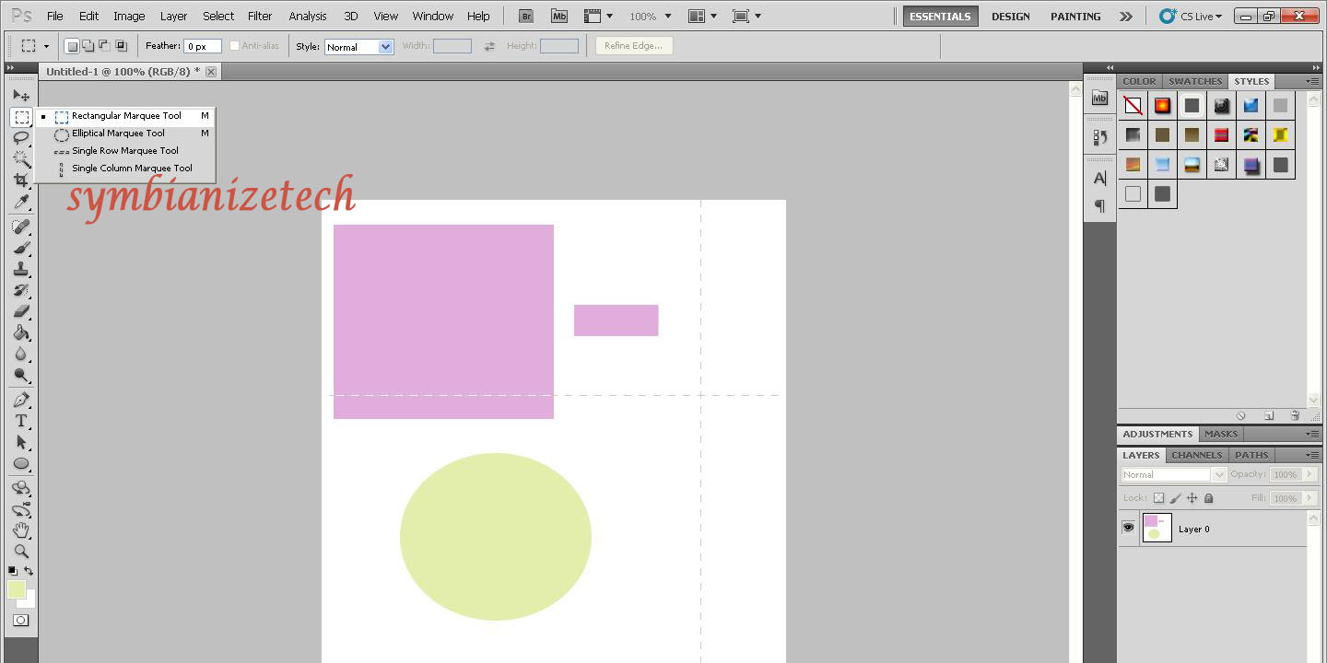This screenshot has height=663, width=1327.
Task: Apply the red glow style swatch
Action: [1162, 105]
